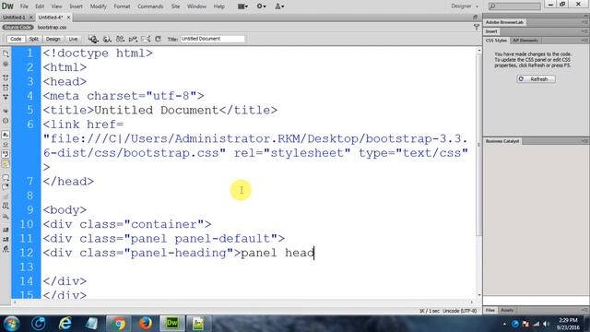Collapse selection using the coding toolbar icon

[x=6, y=88]
